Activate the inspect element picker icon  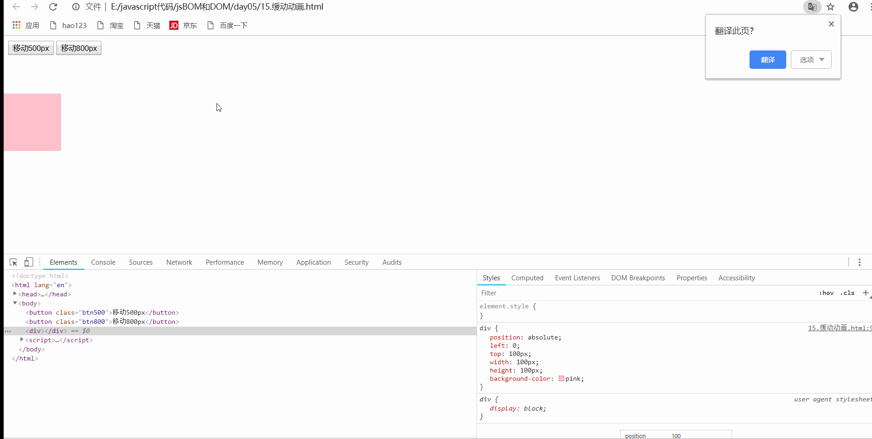pos(13,262)
